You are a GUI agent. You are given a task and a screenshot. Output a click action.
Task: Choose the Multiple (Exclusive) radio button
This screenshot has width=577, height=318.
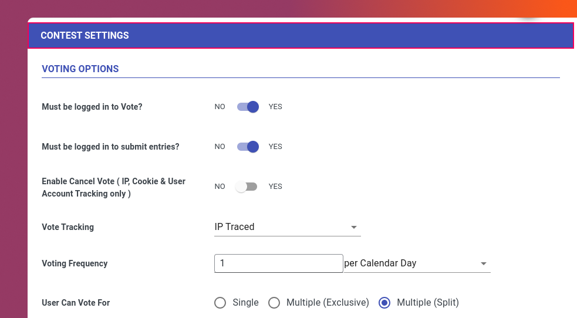[274, 303]
